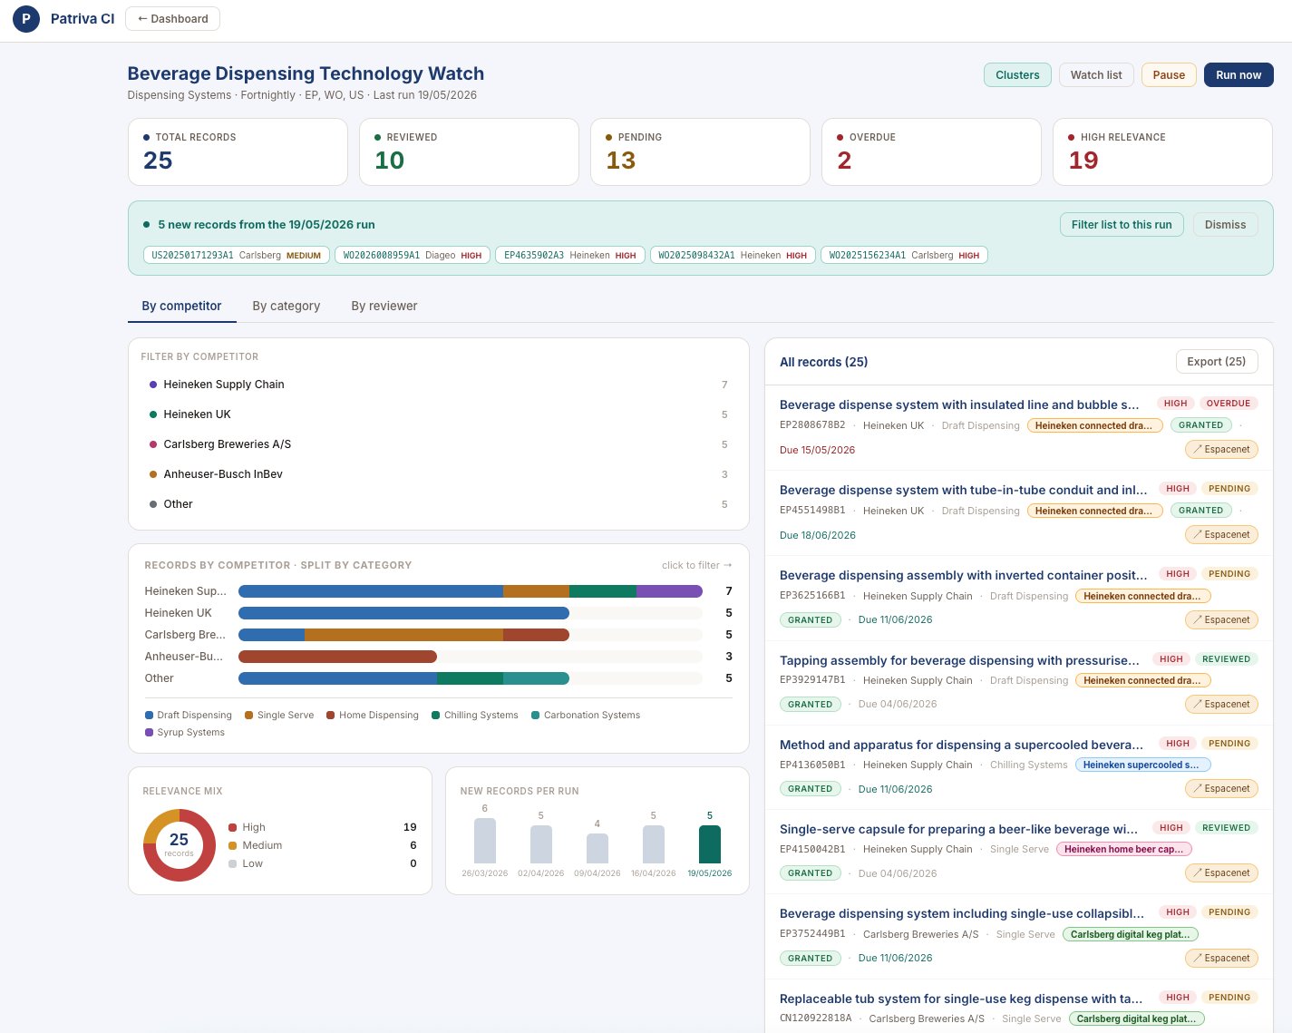Open the WO2026008959A1 Diageo chip
This screenshot has width=1292, height=1033.
coord(413,256)
